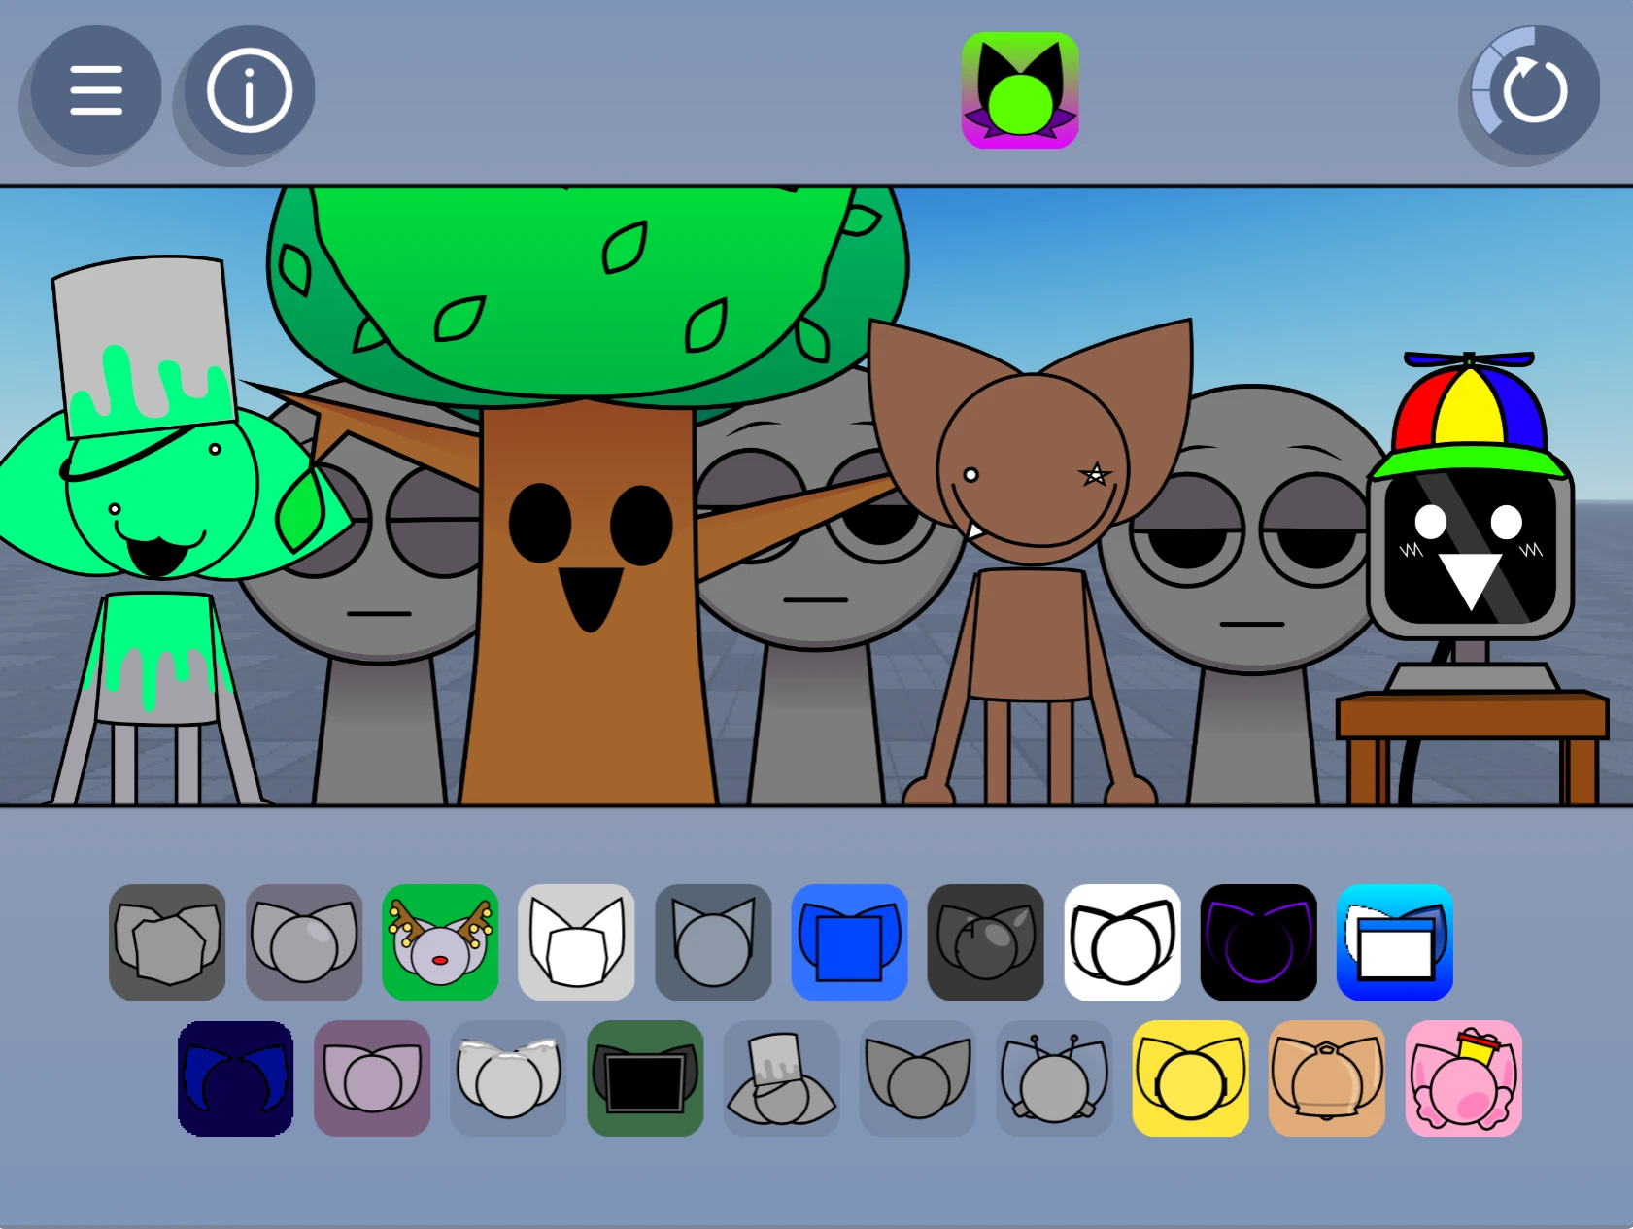Image resolution: width=1633 pixels, height=1229 pixels.
Task: Select the purple-outlined black cat icon
Action: pos(1259,941)
